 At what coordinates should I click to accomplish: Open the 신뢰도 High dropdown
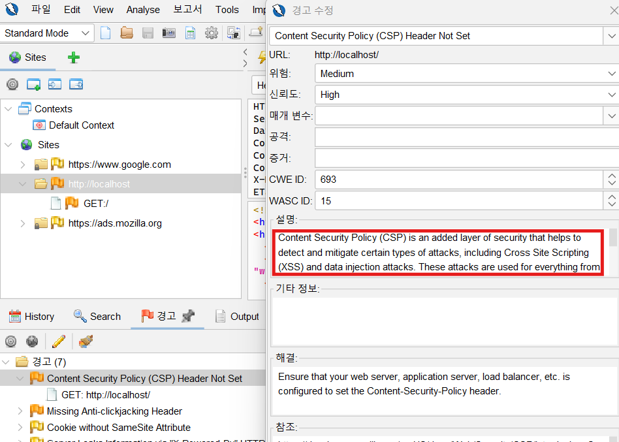[x=612, y=95]
